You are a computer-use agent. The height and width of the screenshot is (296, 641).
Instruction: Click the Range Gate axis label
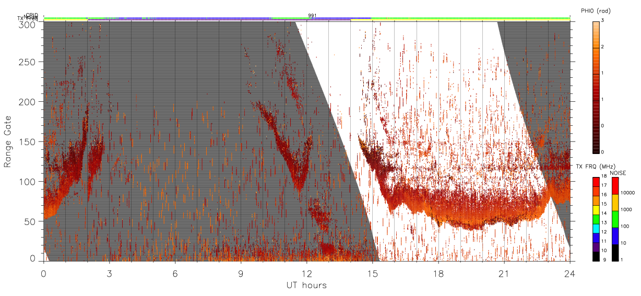[8, 142]
